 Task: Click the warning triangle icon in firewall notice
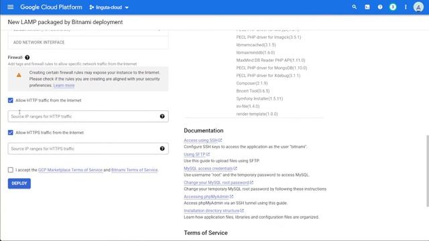(x=19, y=75)
